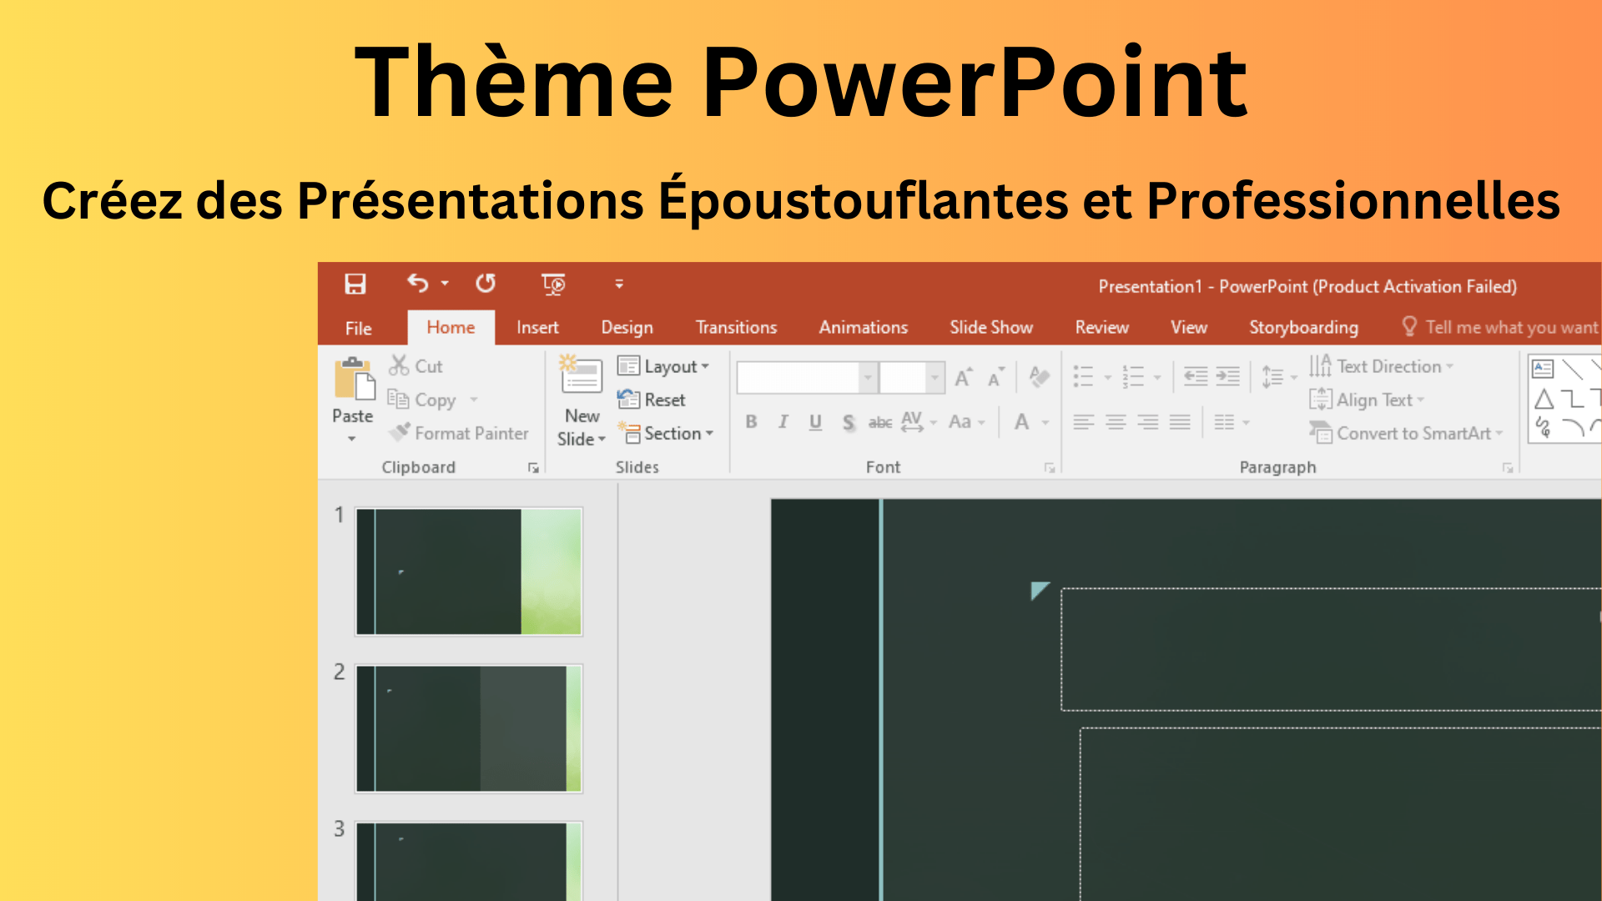Click the Save icon in quick access toolbar
The height and width of the screenshot is (901, 1602).
[355, 284]
